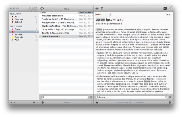Open Chris Pirillo Top 100 Mac Apps

[66, 30]
